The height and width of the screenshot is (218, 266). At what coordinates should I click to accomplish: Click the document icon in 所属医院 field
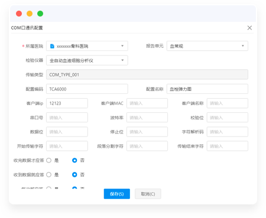[x=52, y=46]
